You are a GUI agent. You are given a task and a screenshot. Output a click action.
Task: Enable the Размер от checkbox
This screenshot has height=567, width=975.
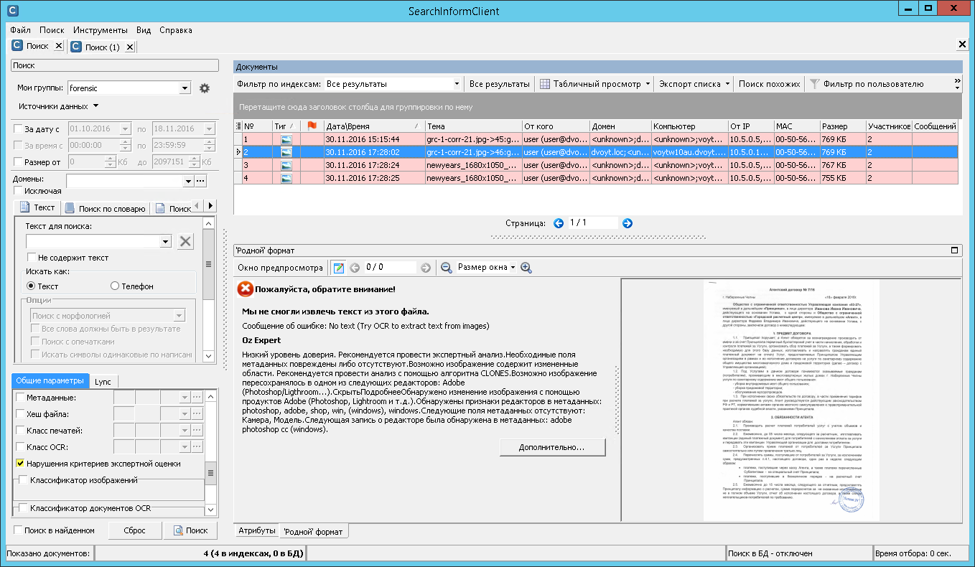[x=18, y=162]
